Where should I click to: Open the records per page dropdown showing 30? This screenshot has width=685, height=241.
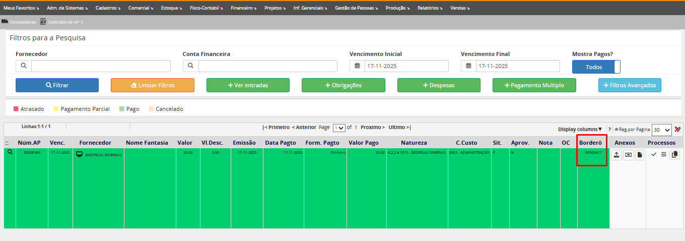click(x=661, y=130)
